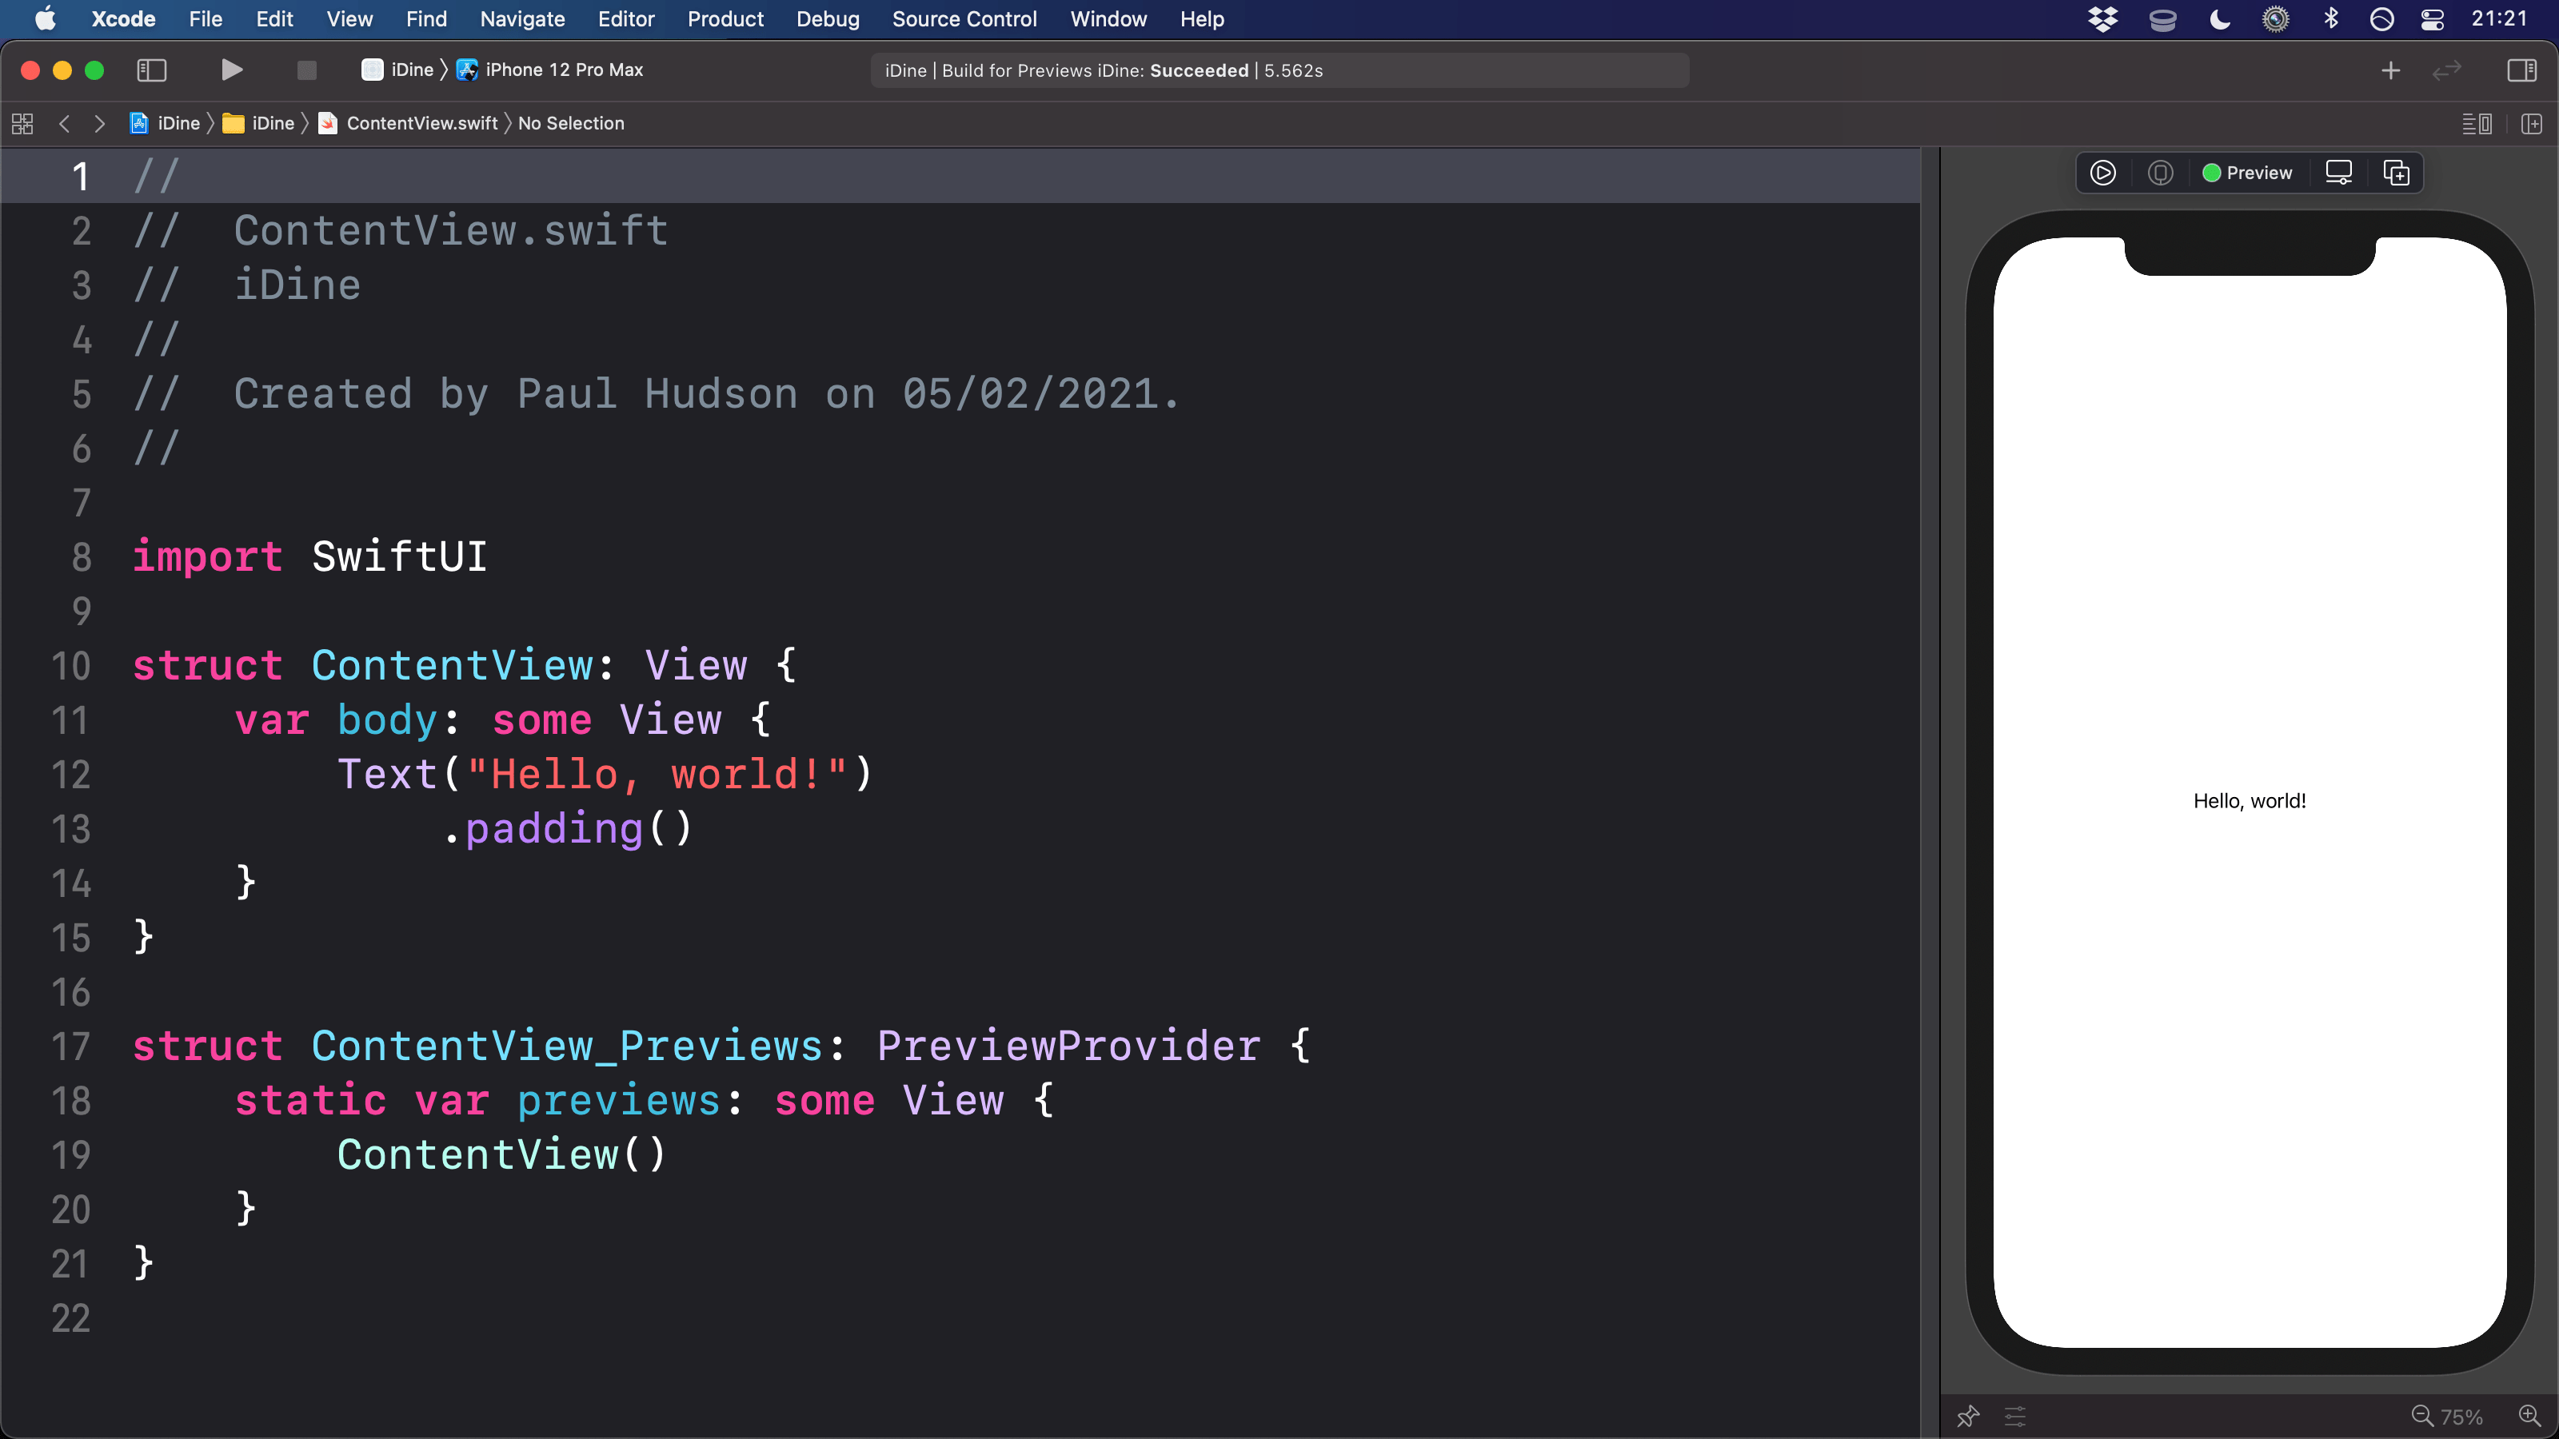2559x1439 pixels.
Task: Click Paul Hudson comment on line 5
Action: (657, 394)
